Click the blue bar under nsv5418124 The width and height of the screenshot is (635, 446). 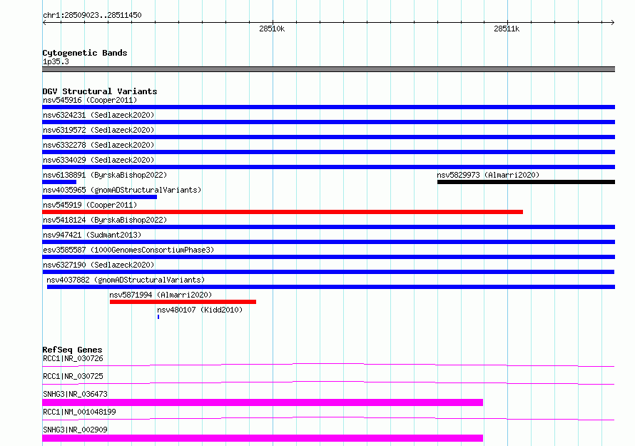tap(328, 227)
